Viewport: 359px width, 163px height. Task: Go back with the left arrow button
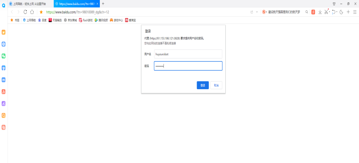(x=12, y=12)
